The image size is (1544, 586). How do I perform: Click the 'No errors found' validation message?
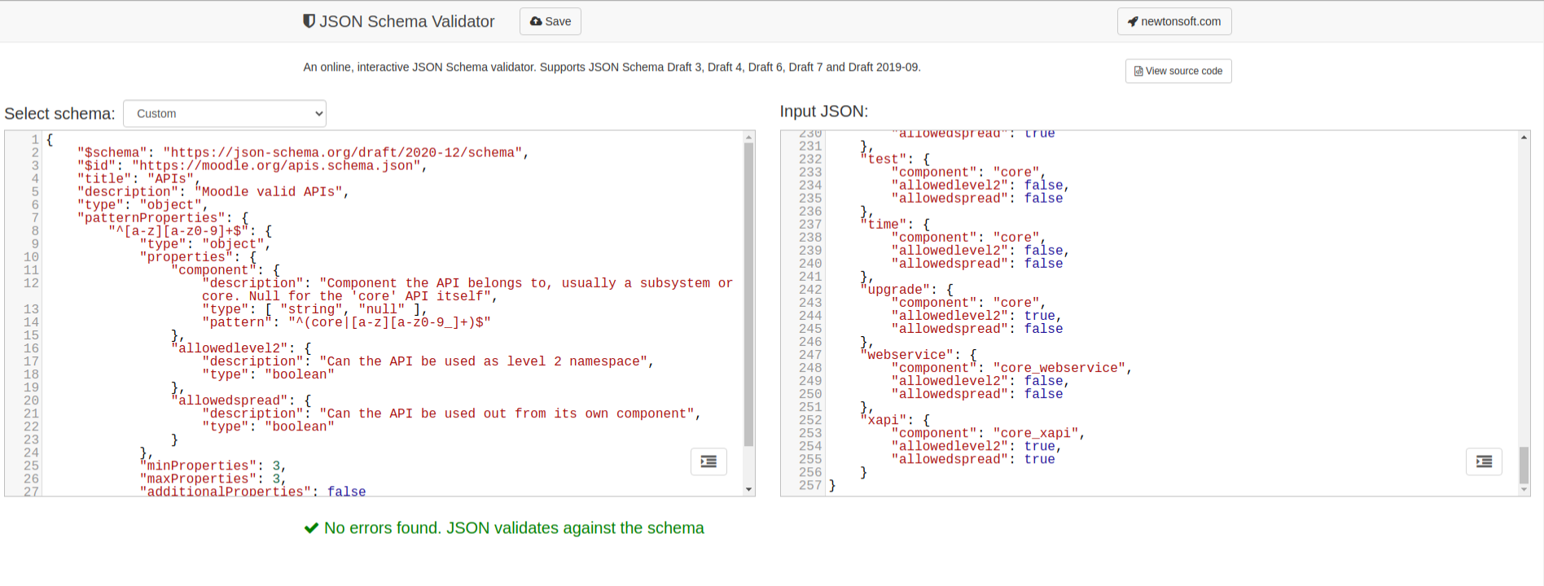pos(514,528)
